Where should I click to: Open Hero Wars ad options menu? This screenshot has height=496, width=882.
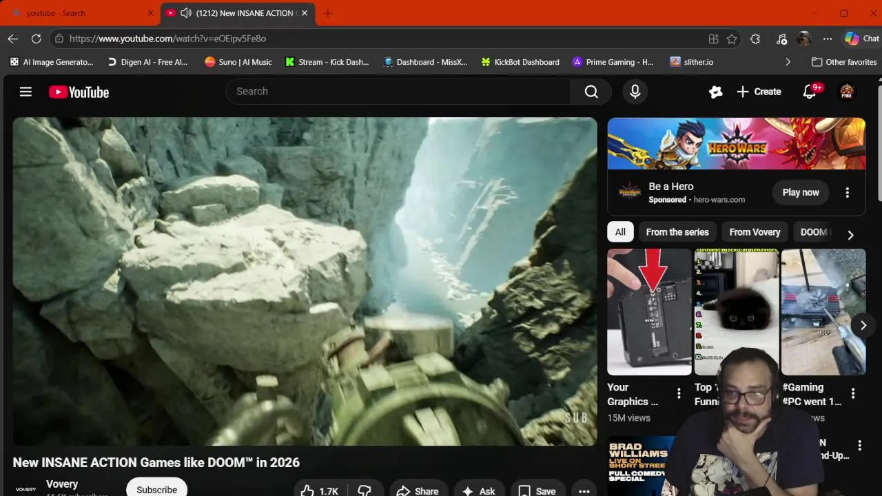coord(848,193)
